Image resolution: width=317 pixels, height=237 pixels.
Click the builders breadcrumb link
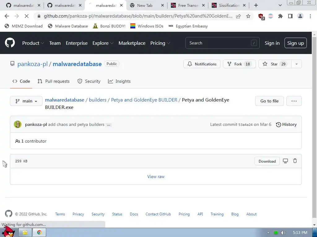98,100
